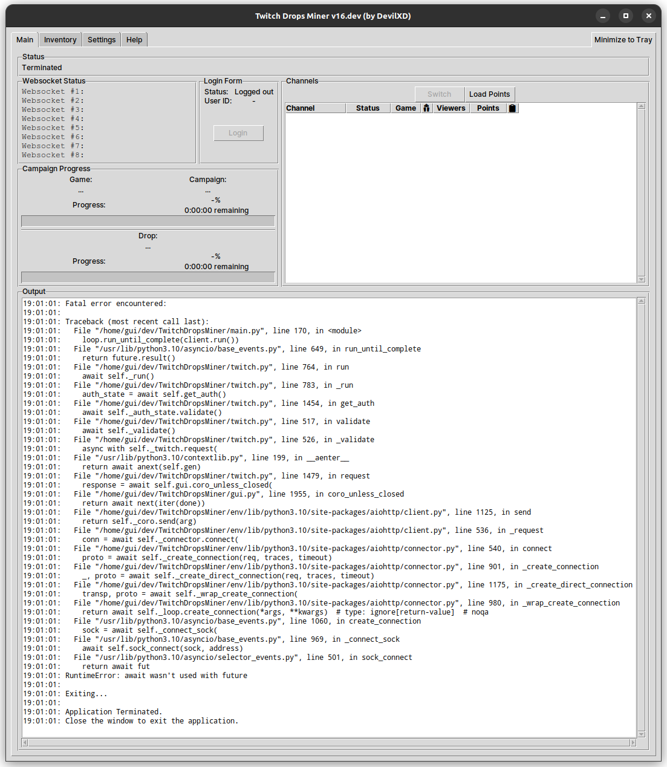Viewport: 667px width, 767px height.
Task: Click the channels list scroll down arrow
Action: click(x=642, y=279)
